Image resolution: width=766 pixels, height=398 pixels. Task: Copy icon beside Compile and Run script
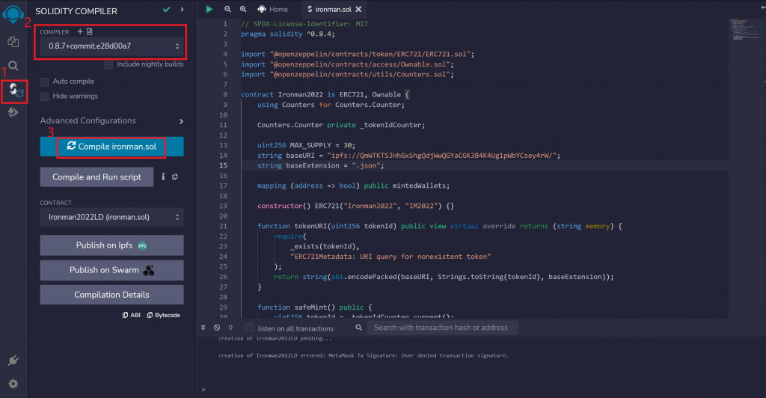[175, 177]
